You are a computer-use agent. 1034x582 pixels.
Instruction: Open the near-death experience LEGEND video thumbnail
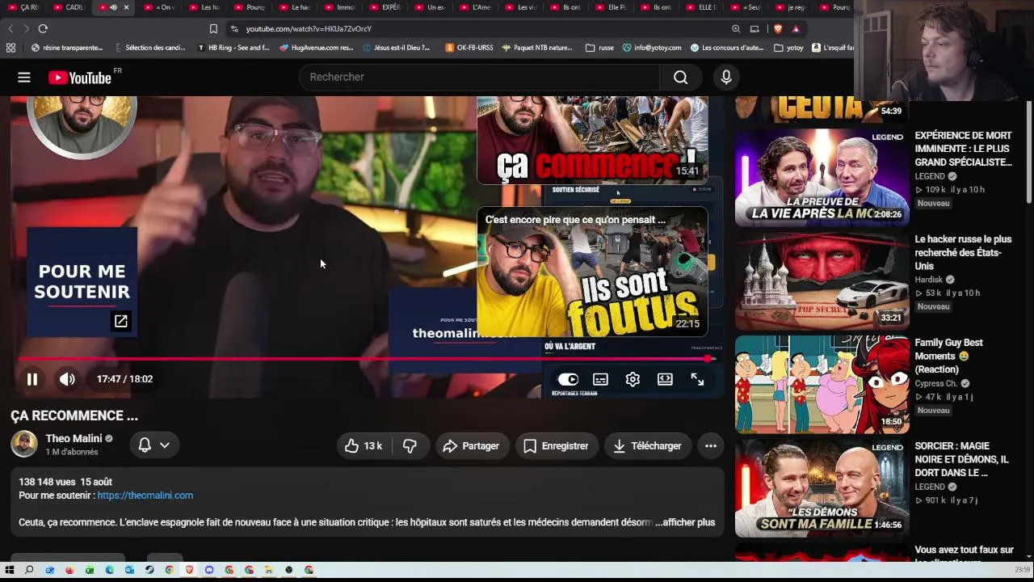coord(822,178)
